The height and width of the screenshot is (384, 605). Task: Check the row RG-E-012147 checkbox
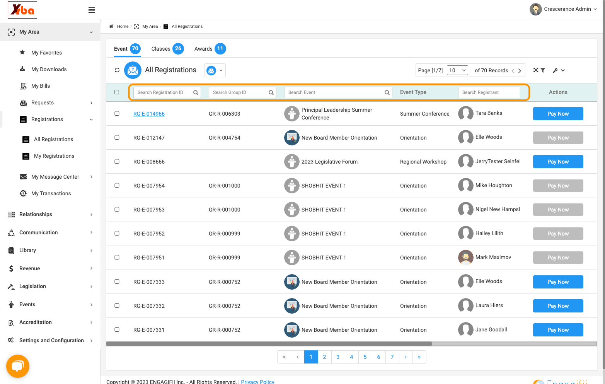coord(117,137)
